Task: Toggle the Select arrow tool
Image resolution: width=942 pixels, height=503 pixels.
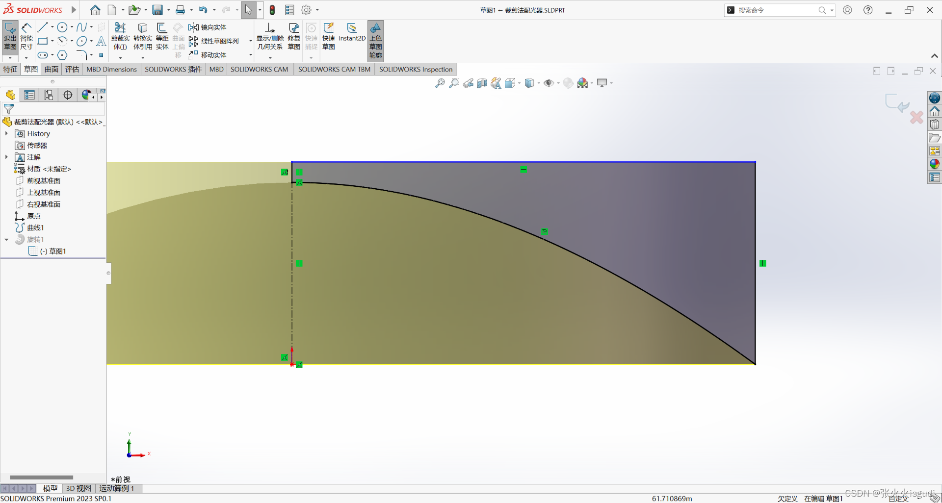Action: tap(249, 10)
